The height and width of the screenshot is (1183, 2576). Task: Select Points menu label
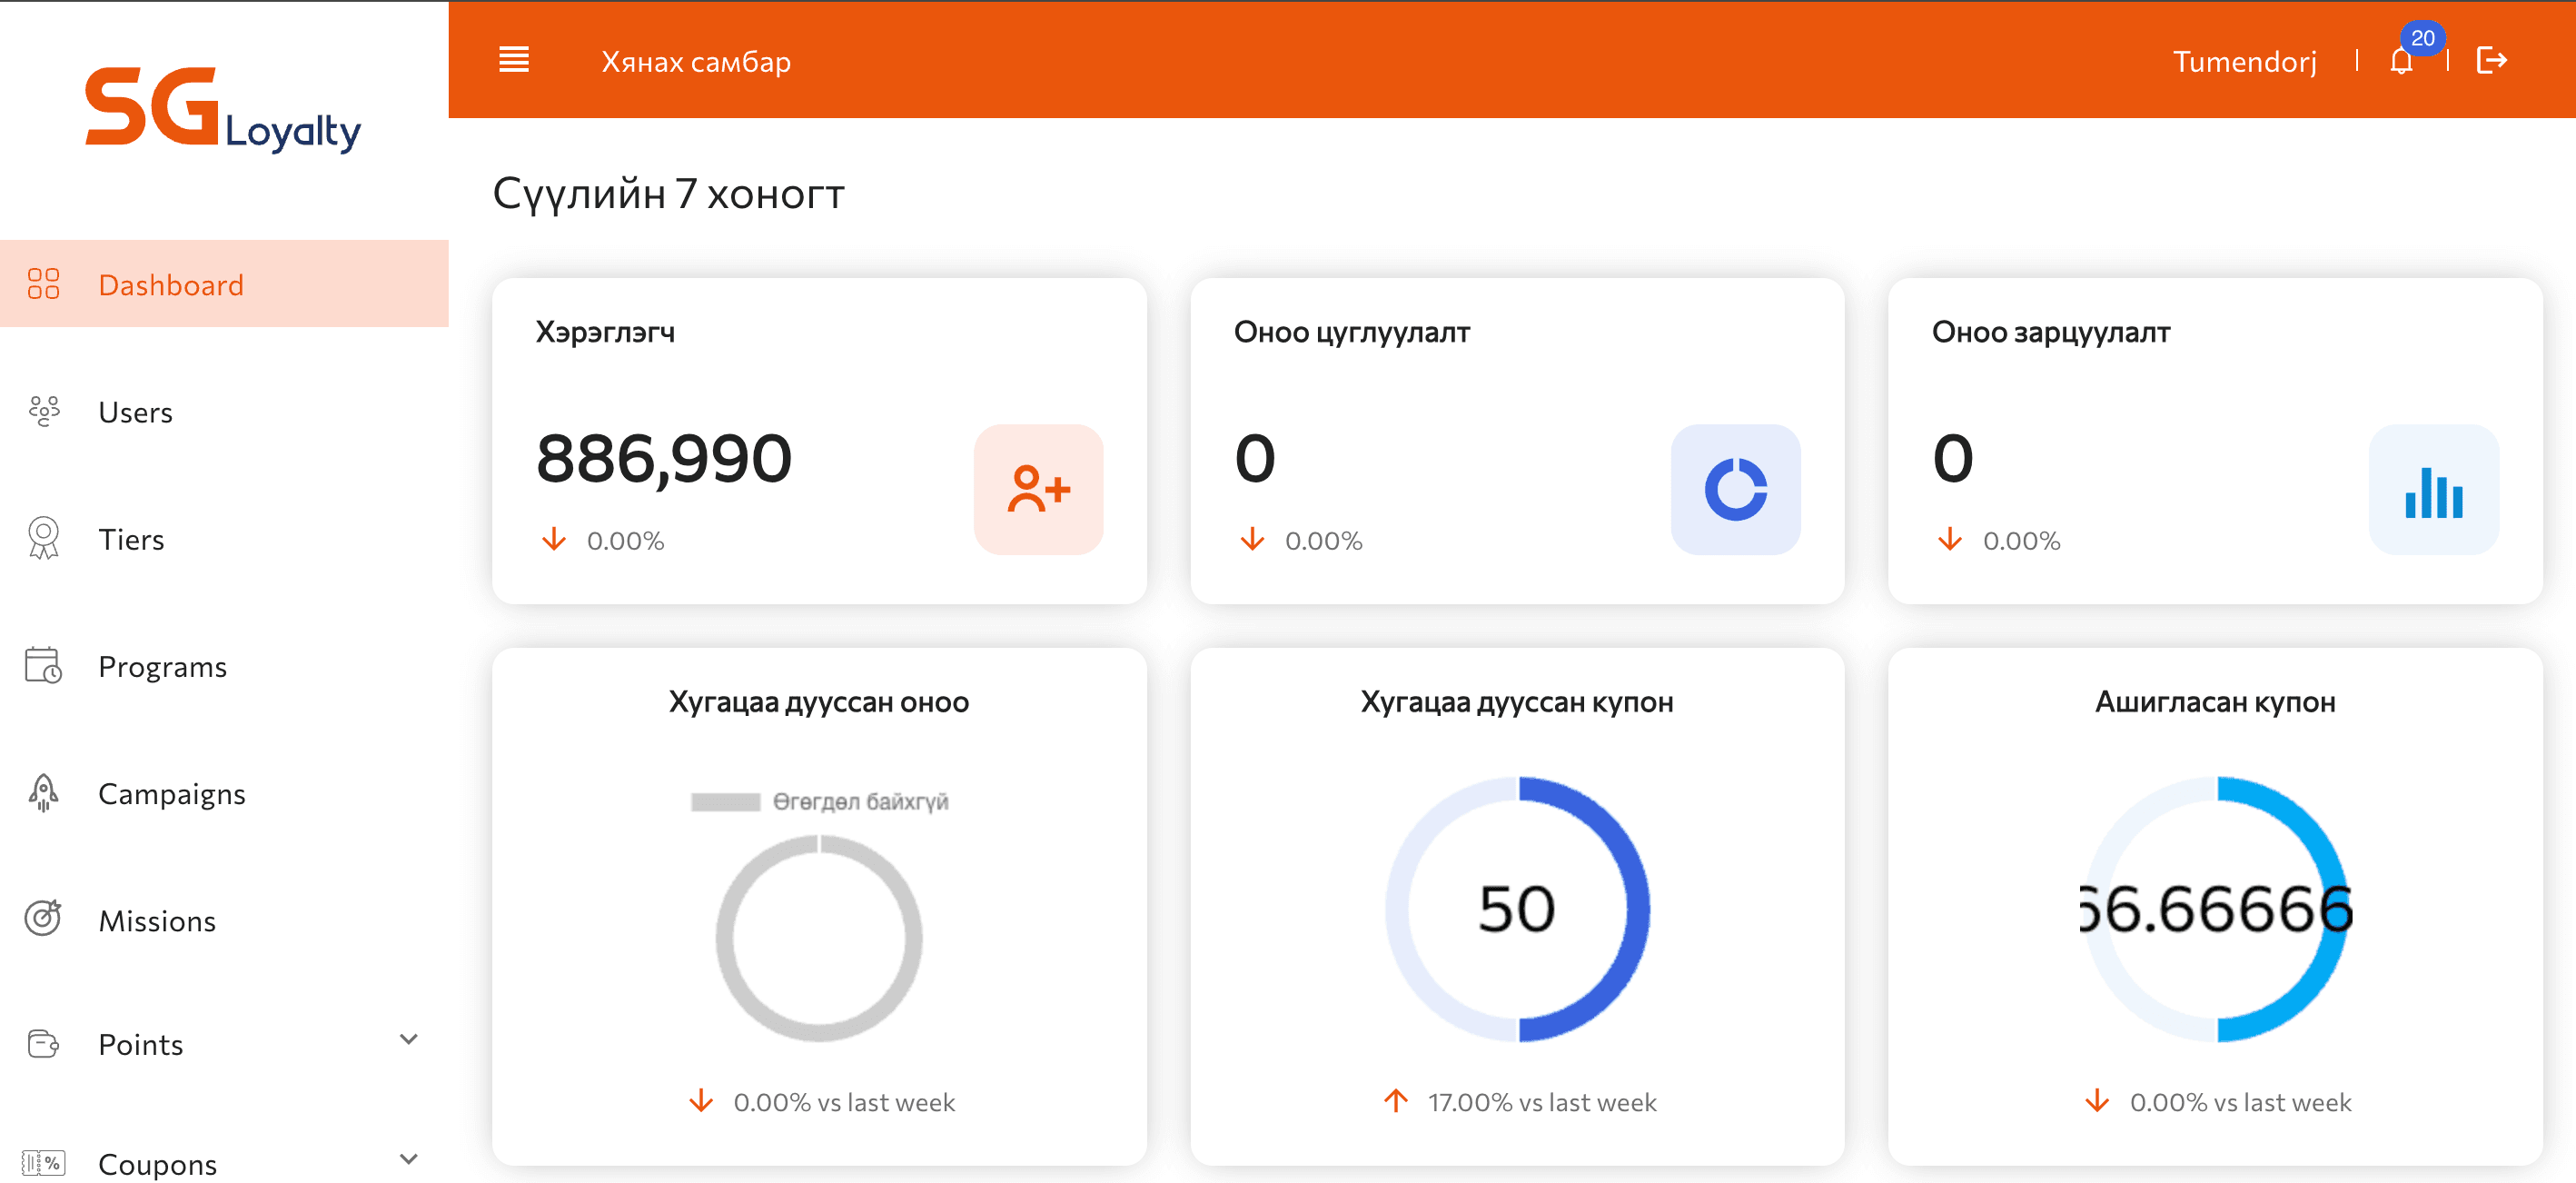pyautogui.click(x=141, y=1043)
